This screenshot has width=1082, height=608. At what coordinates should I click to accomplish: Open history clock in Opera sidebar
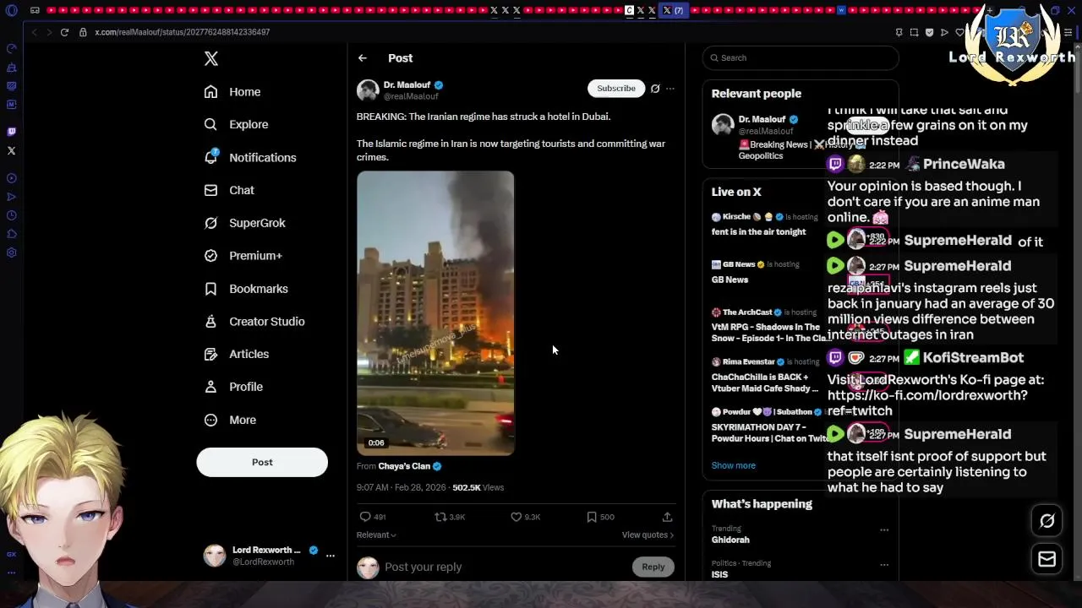pos(11,215)
